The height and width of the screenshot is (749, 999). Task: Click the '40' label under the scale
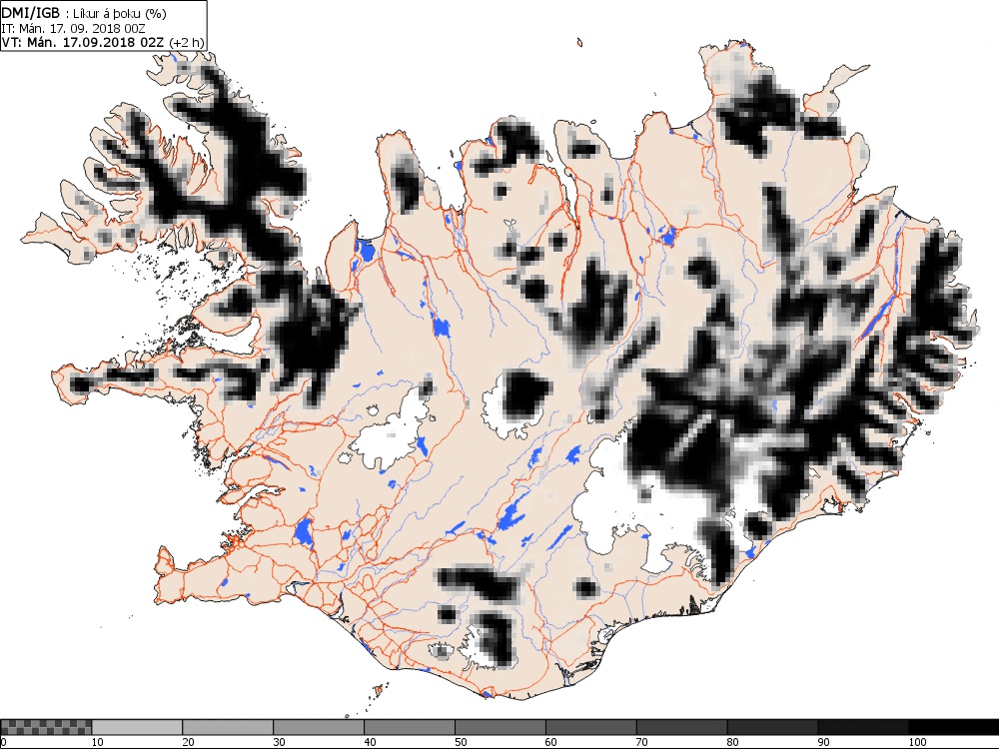point(371,742)
